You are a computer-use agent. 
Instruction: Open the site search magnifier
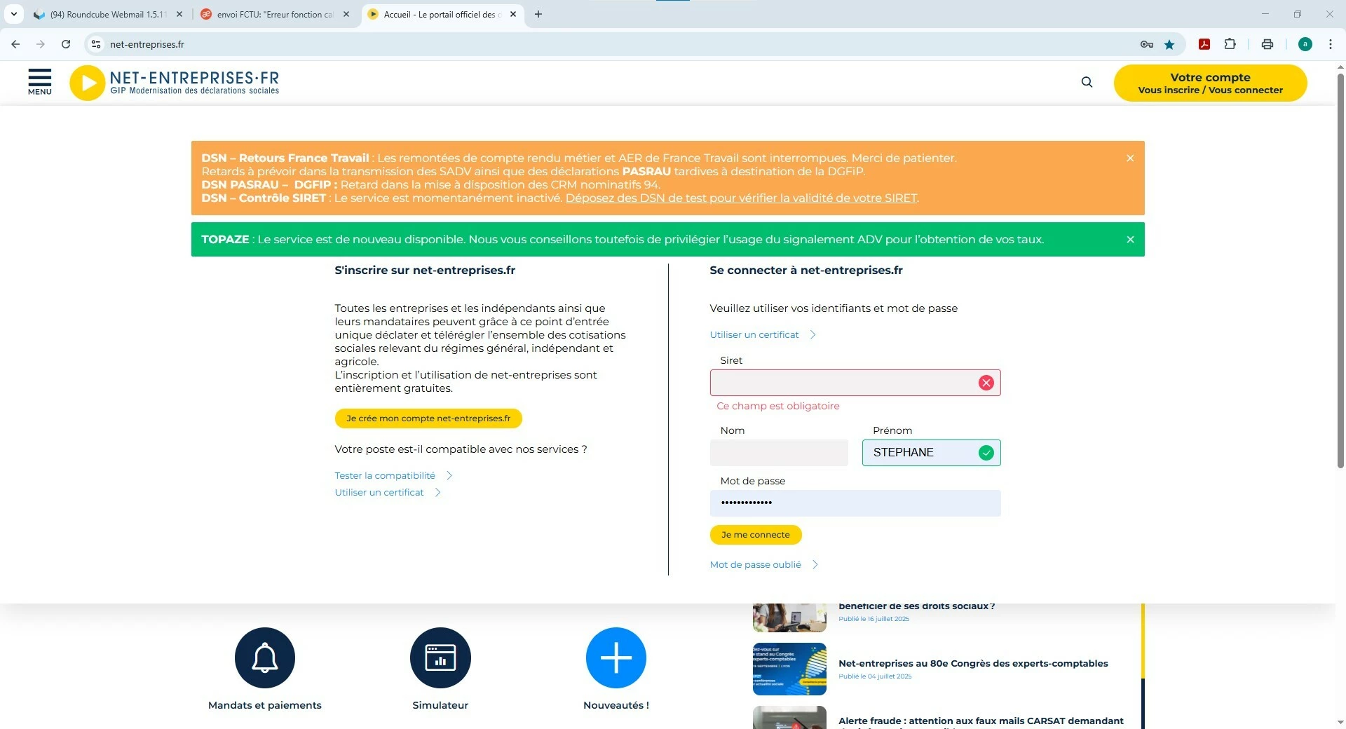[1087, 82]
